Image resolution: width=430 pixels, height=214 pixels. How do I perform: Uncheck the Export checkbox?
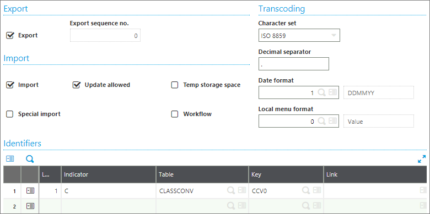[10, 35]
